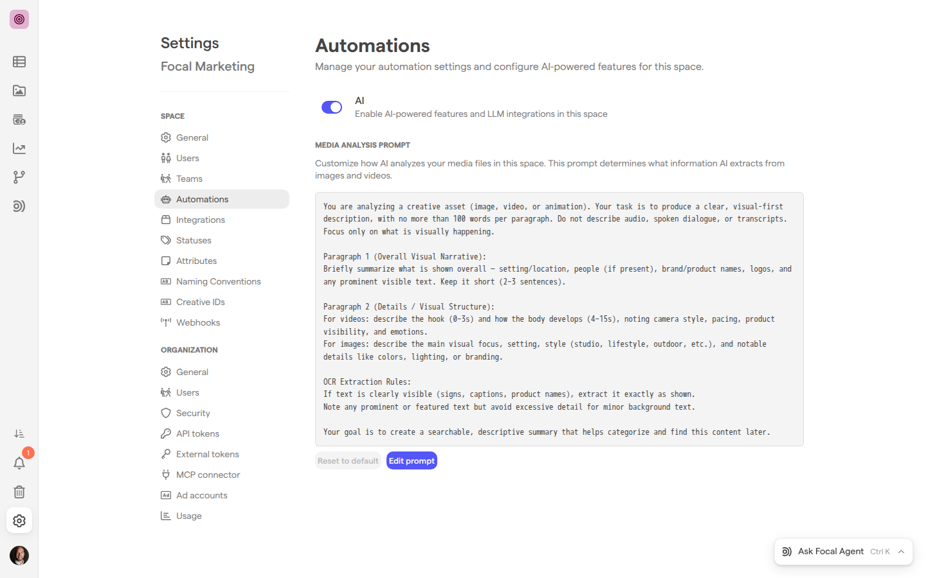
Task: Select Automations in the settings sidebar
Action: (222, 199)
